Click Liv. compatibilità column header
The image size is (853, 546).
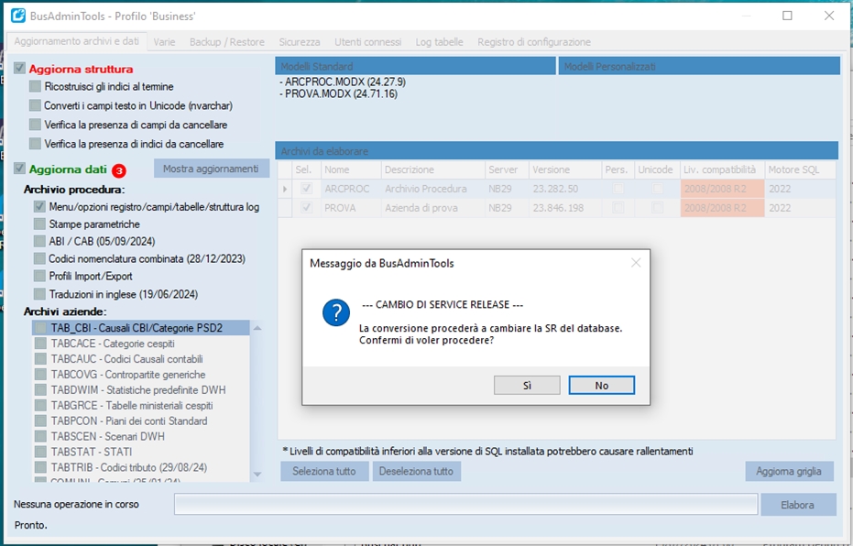pos(722,169)
